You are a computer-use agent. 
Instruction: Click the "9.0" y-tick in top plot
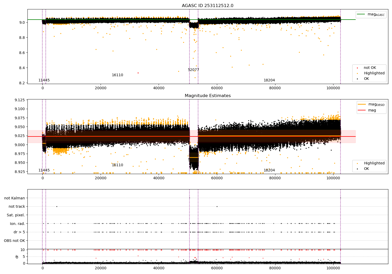tap(22, 23)
